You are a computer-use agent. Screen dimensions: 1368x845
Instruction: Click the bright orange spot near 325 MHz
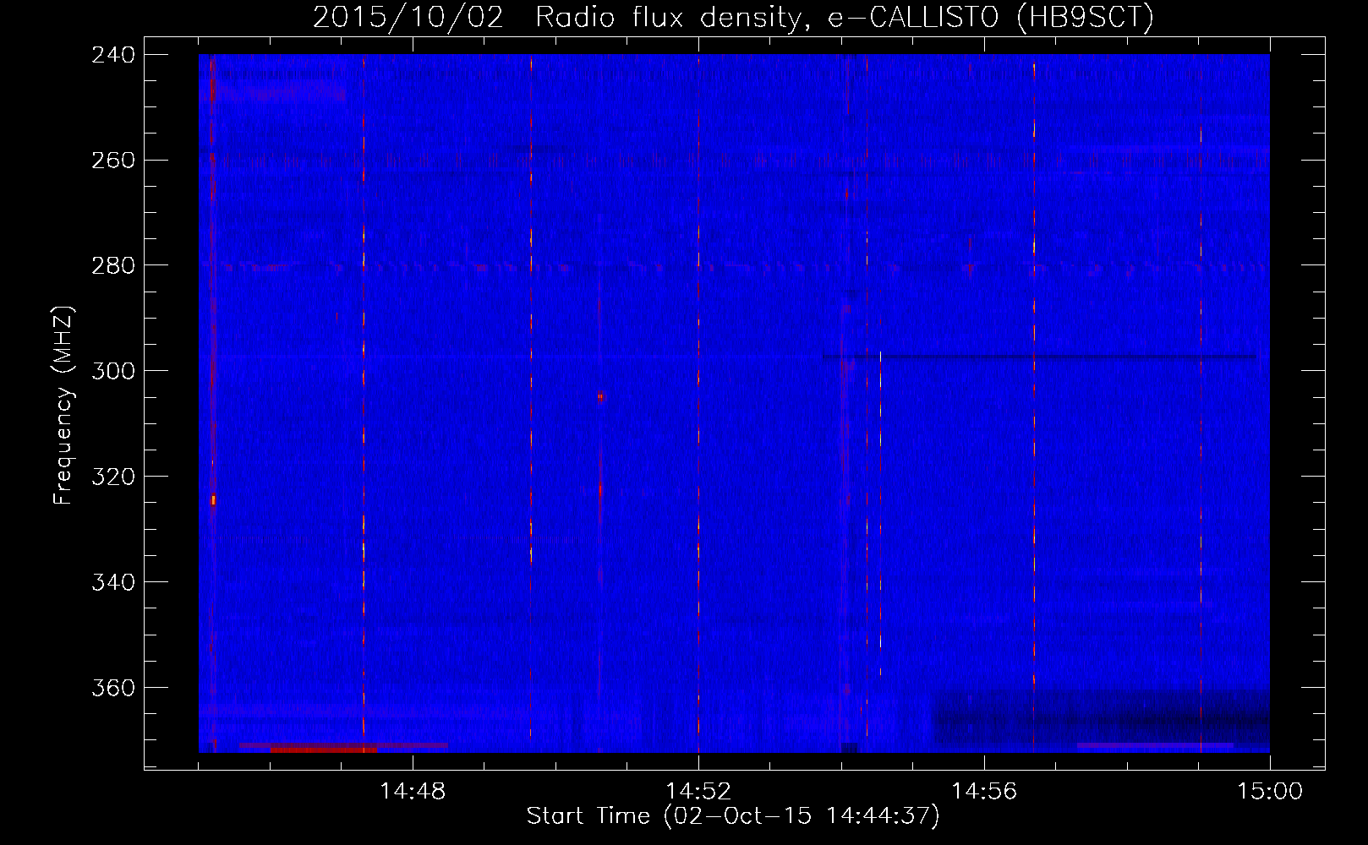coord(214,500)
